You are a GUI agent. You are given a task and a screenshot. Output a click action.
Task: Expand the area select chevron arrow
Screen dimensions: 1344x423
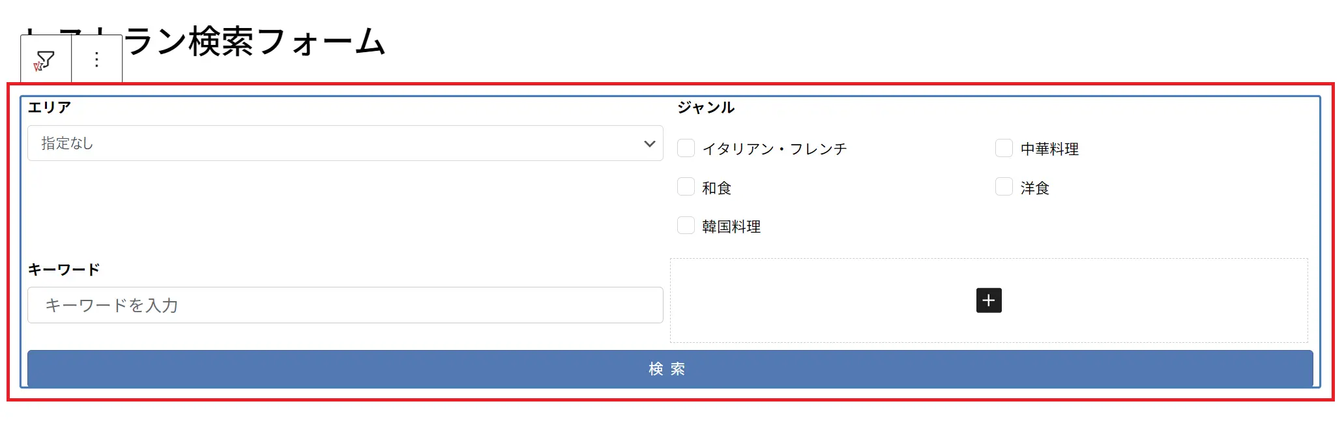click(649, 143)
